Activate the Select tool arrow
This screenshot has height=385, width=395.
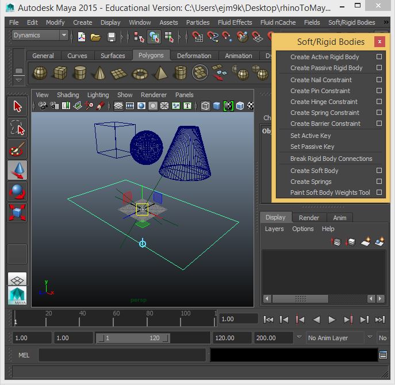coord(17,106)
